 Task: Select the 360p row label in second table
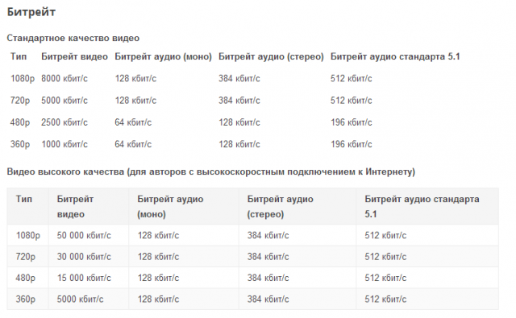(26, 299)
